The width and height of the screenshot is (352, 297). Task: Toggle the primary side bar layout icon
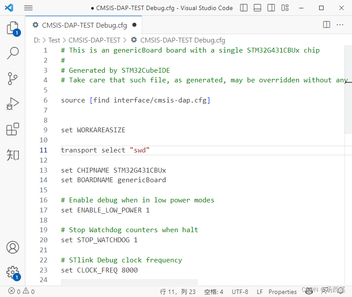click(243, 7)
